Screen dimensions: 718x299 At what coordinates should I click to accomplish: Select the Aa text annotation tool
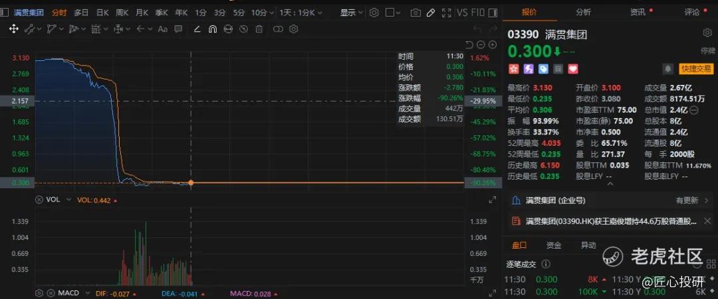tap(163, 29)
